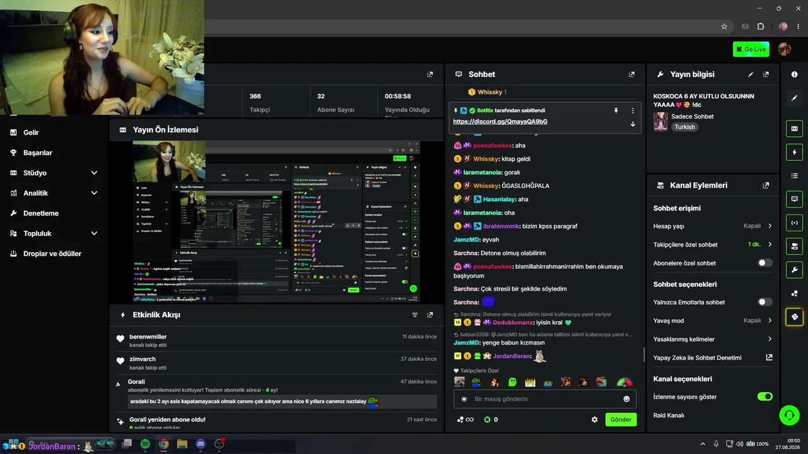
Task: Open the emoji picker in message box
Action: pyautogui.click(x=626, y=399)
